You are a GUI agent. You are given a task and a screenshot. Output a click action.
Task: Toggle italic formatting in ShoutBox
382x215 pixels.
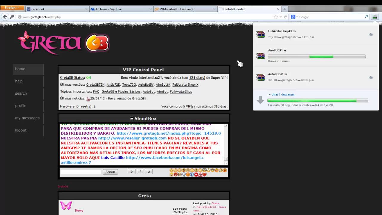click(140, 171)
